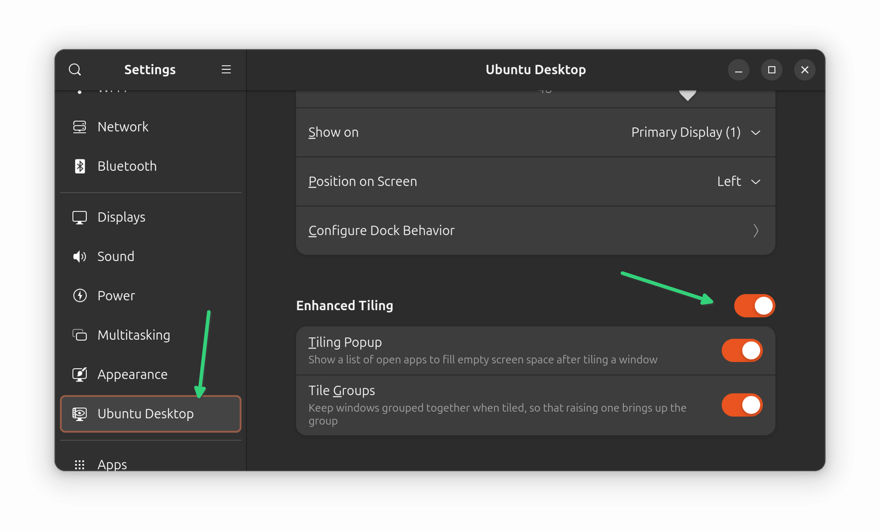The width and height of the screenshot is (880, 531).
Task: Click the Displays monitor icon
Action: coord(80,218)
